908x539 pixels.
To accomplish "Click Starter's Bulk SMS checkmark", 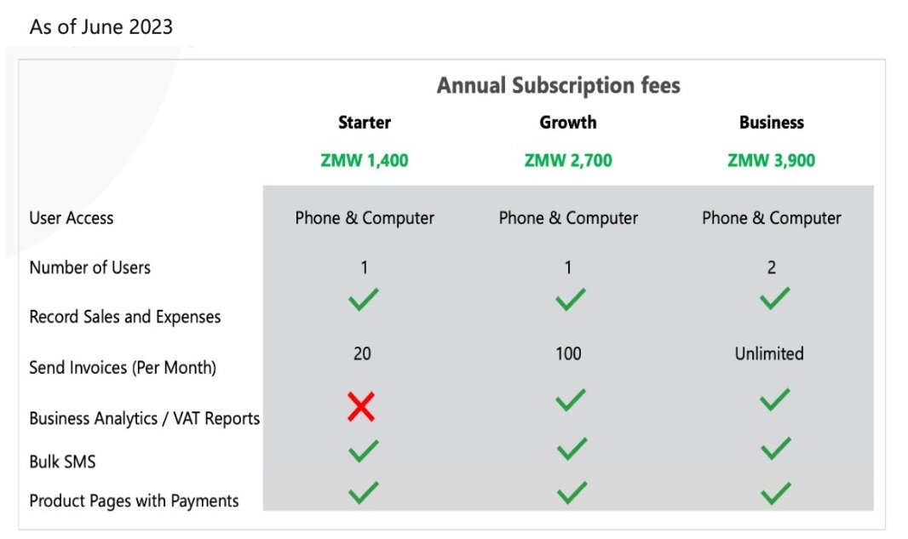I will pyautogui.click(x=364, y=451).
